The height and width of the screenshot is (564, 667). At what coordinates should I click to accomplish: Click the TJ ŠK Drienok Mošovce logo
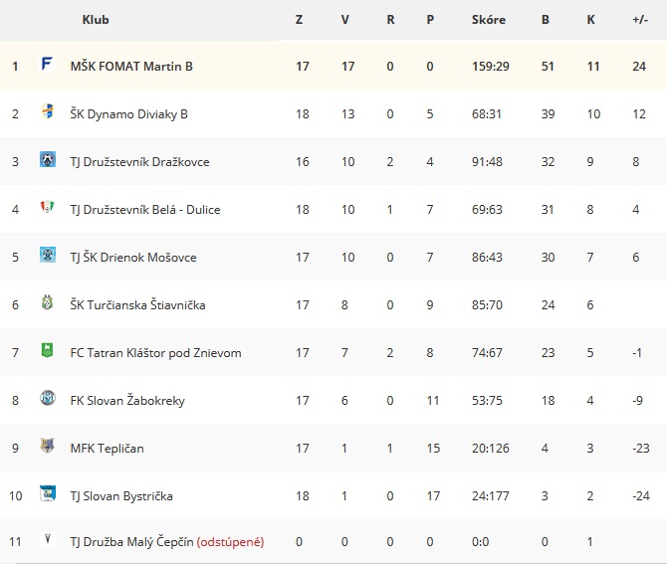click(x=47, y=255)
